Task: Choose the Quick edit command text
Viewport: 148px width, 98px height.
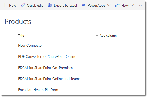Action: pyautogui.click(x=35, y=5)
